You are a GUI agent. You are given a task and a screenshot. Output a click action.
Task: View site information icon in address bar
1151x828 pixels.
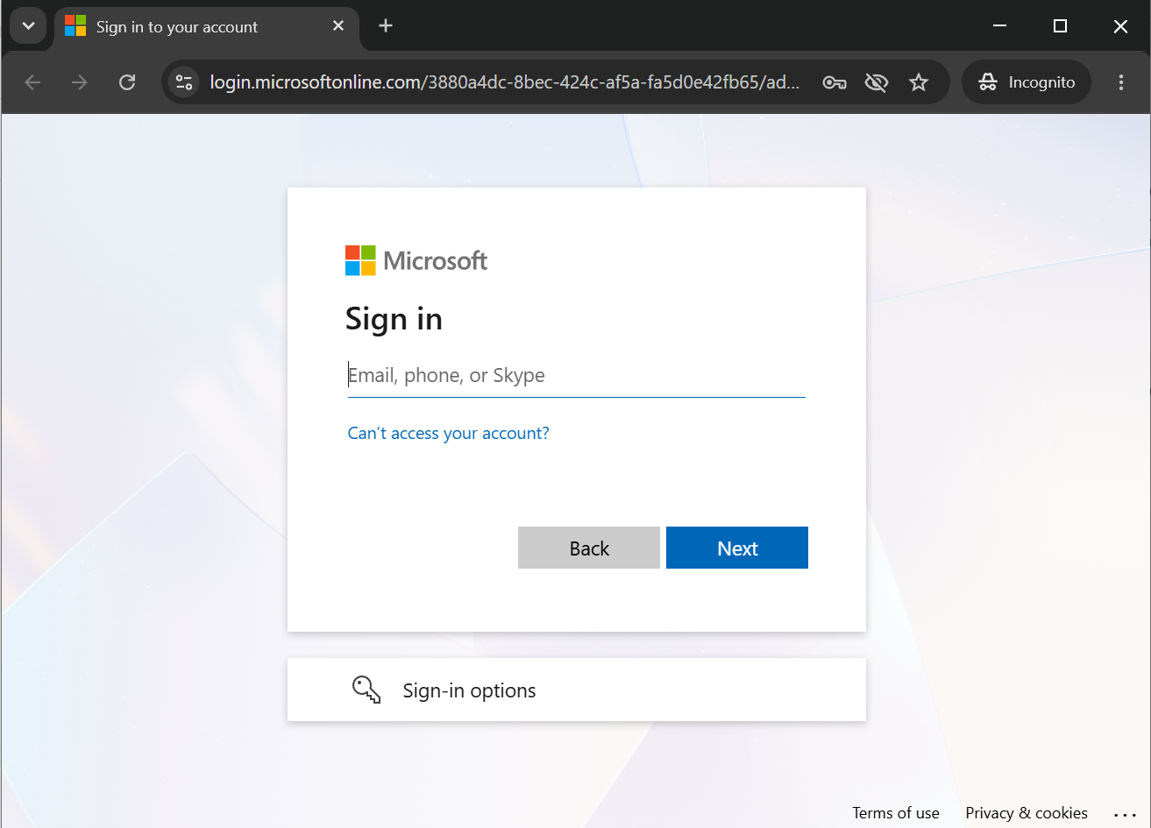[183, 82]
